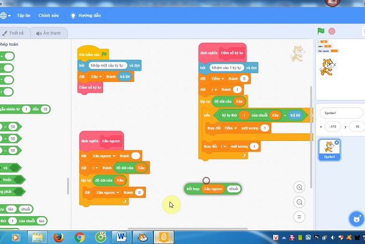The image size is (365, 244).
Task: Click the volume speaker icon in the system tray
Action: [x=333, y=237]
